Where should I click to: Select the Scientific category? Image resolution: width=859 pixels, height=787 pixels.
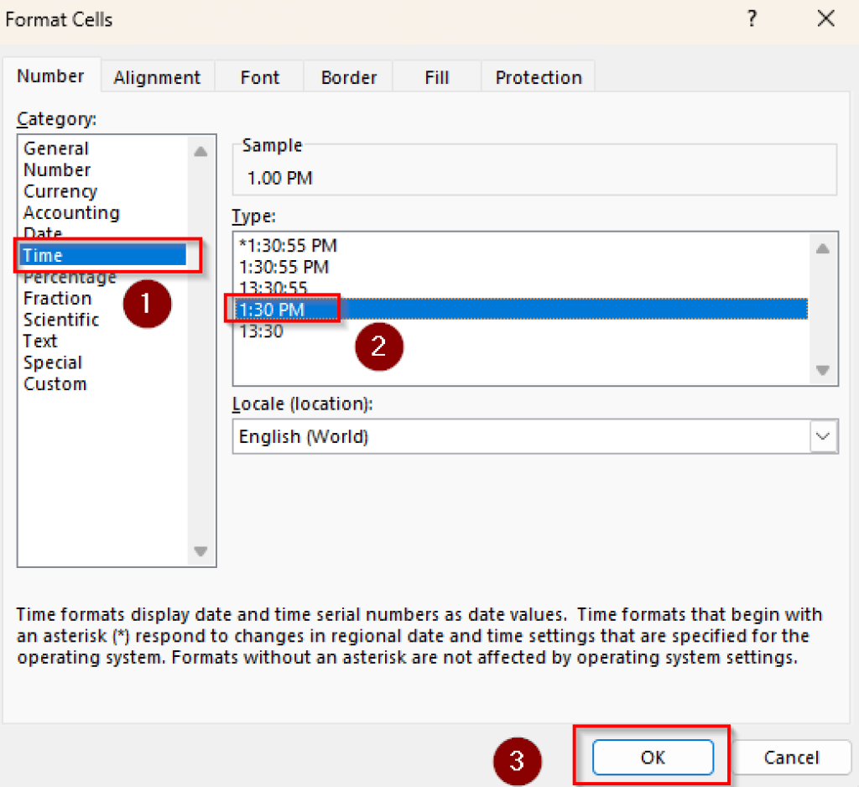[x=61, y=320]
